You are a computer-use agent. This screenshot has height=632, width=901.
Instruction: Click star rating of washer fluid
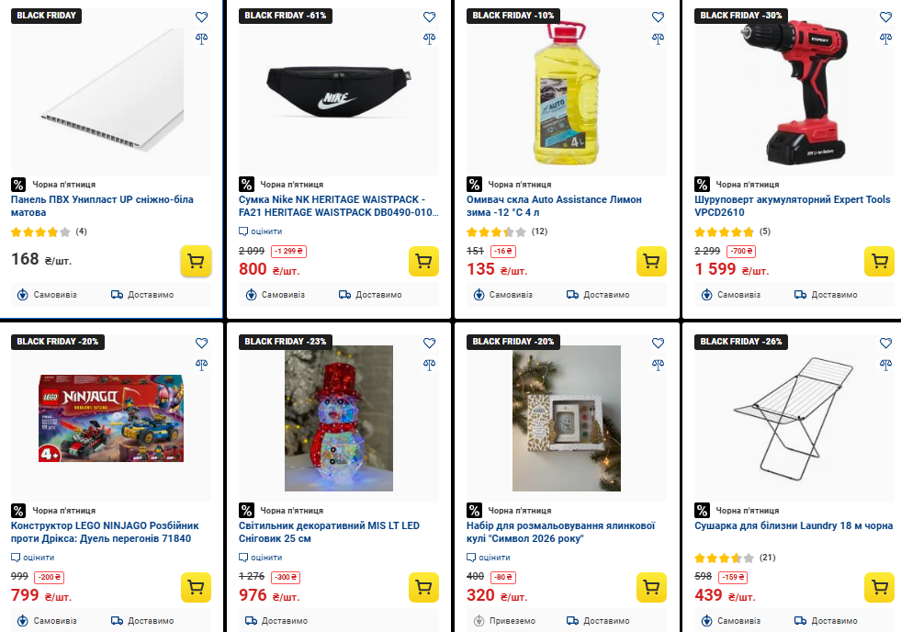pyautogui.click(x=497, y=231)
